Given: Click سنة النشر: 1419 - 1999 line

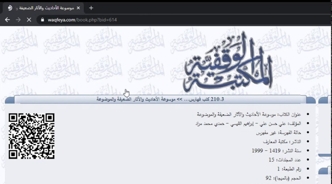Looking at the screenshot, I should pos(276,151).
